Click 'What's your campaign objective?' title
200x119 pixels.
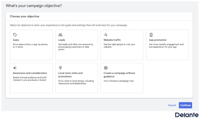[x=34, y=6]
